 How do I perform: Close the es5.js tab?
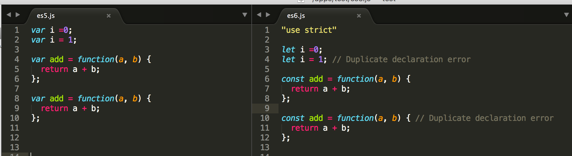[109, 16]
